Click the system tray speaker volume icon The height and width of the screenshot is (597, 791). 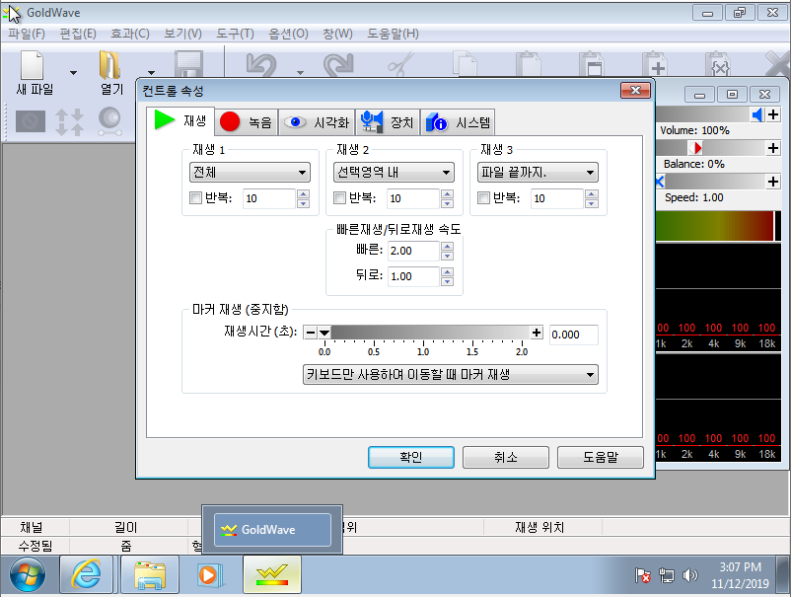[x=689, y=574]
